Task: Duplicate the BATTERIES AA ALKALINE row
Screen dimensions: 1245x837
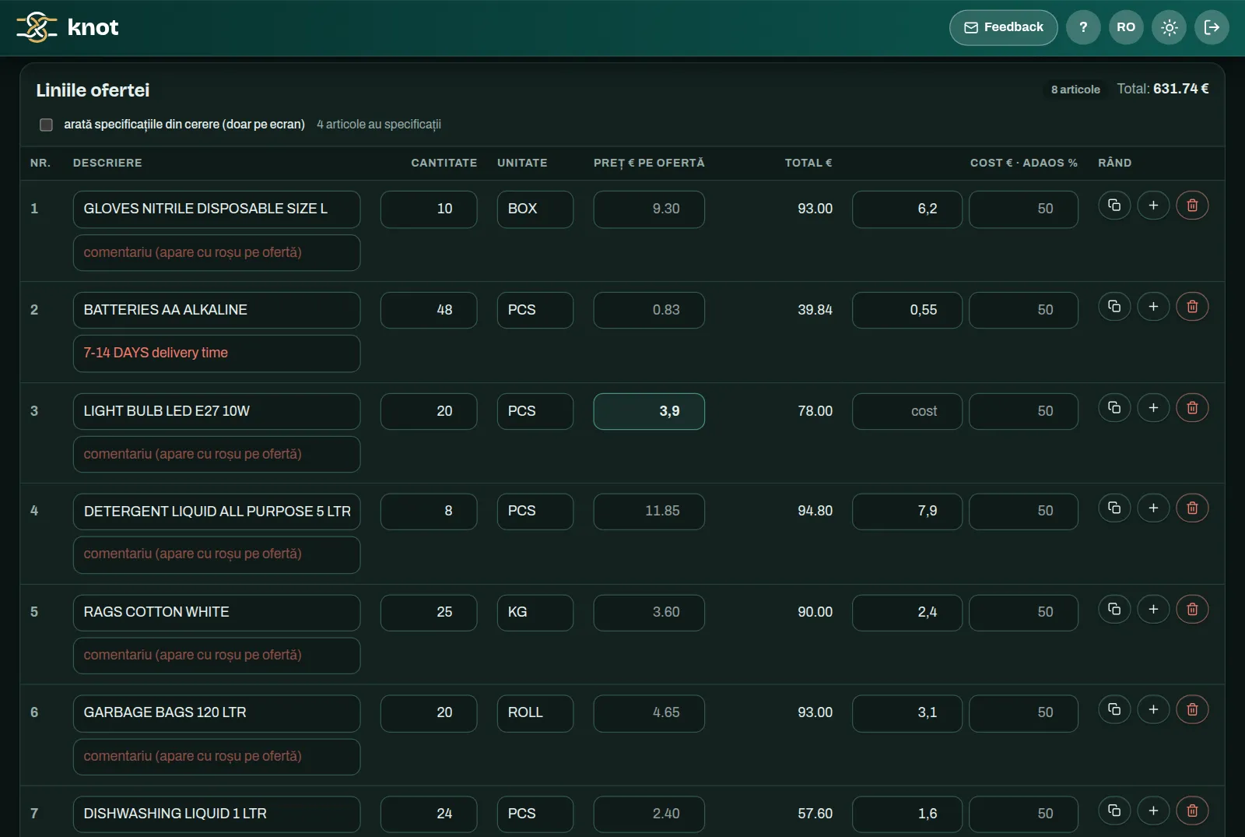Action: 1114,307
